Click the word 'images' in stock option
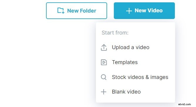 click(x=159, y=77)
